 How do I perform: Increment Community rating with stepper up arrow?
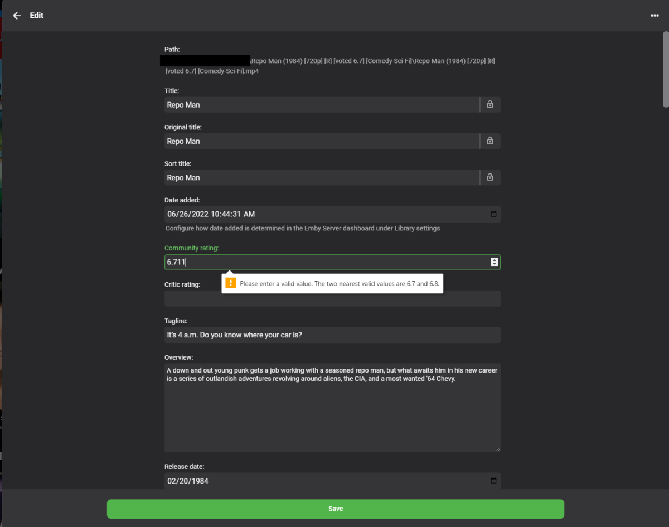494,259
